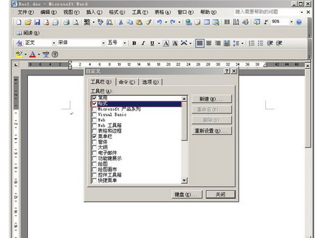Click the 阅读 reading layout button
The width and height of the screenshot is (322, 238).
point(28,33)
